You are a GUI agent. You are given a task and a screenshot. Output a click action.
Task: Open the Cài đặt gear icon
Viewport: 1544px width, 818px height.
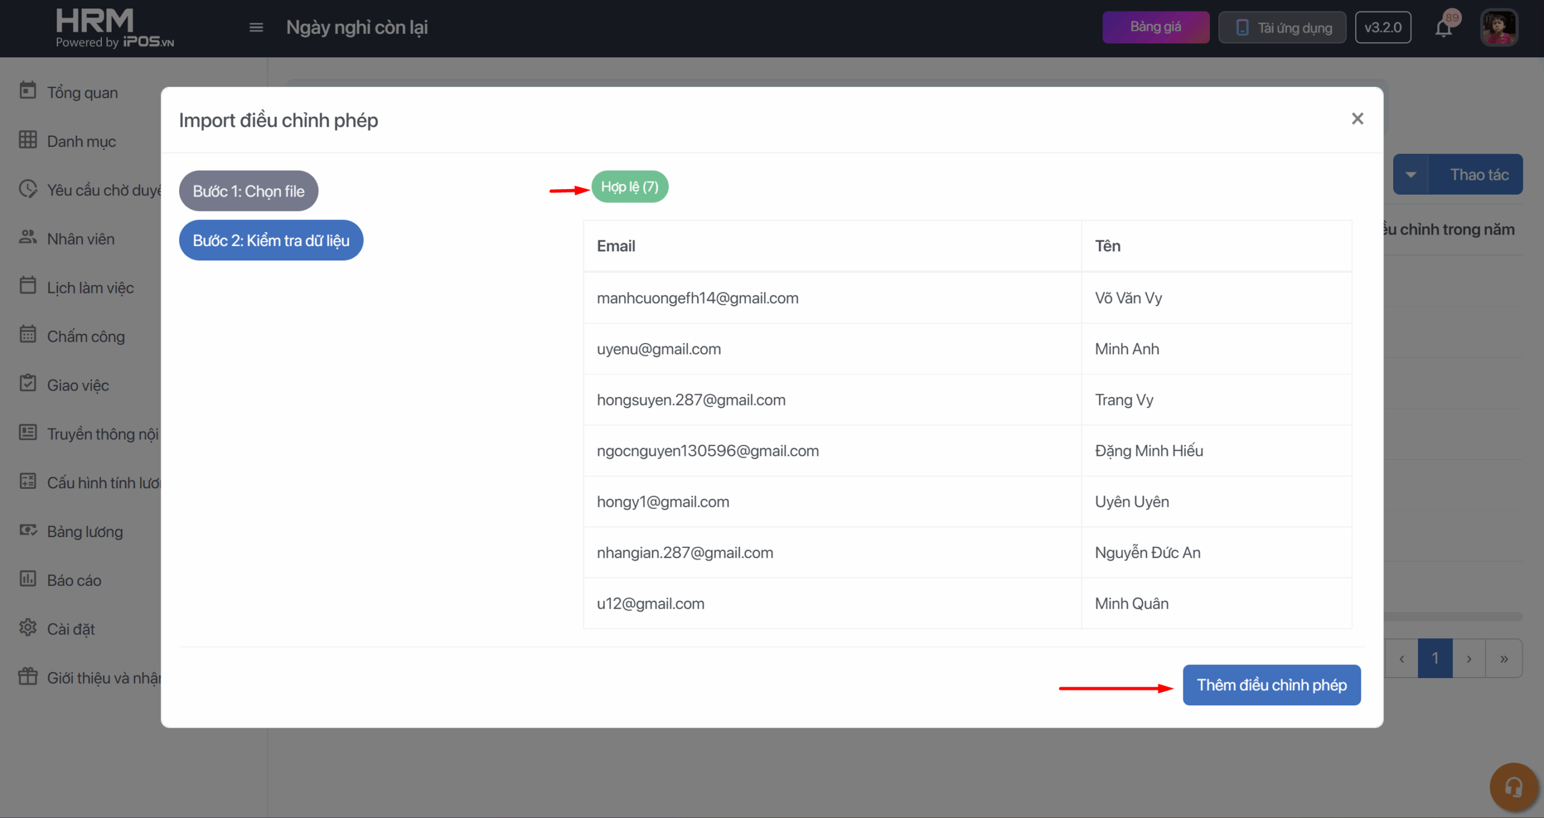pos(28,628)
